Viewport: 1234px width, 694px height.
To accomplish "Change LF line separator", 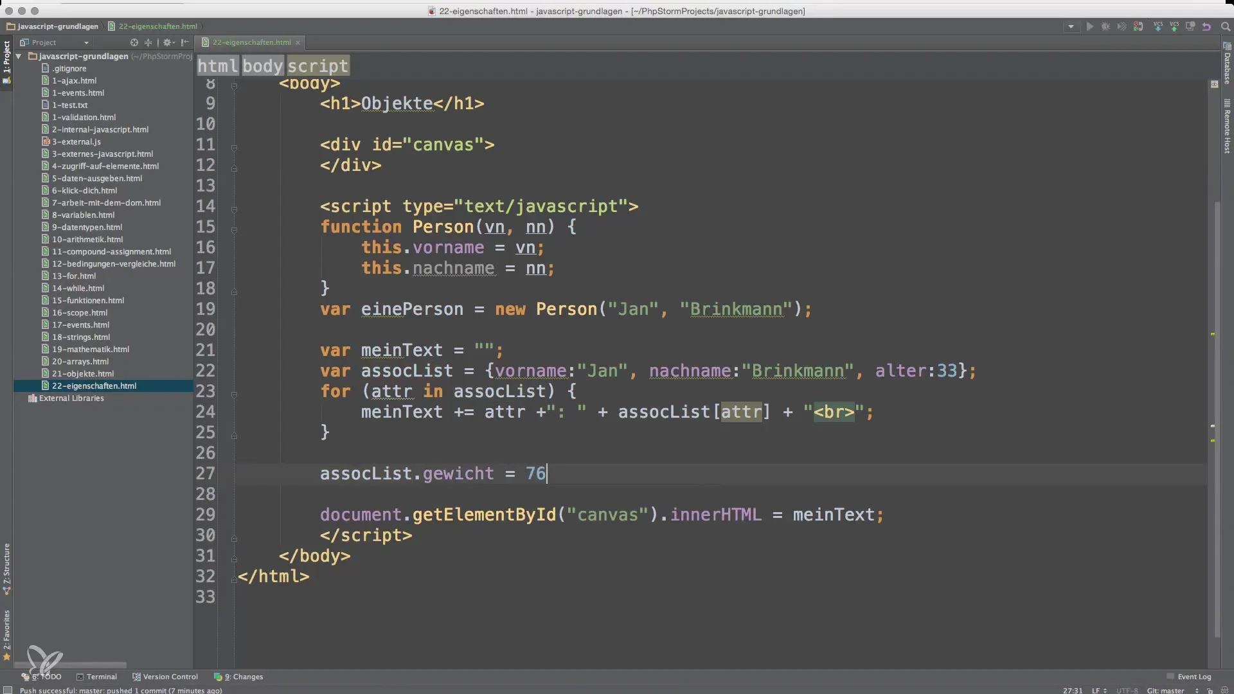I will click(x=1098, y=690).
